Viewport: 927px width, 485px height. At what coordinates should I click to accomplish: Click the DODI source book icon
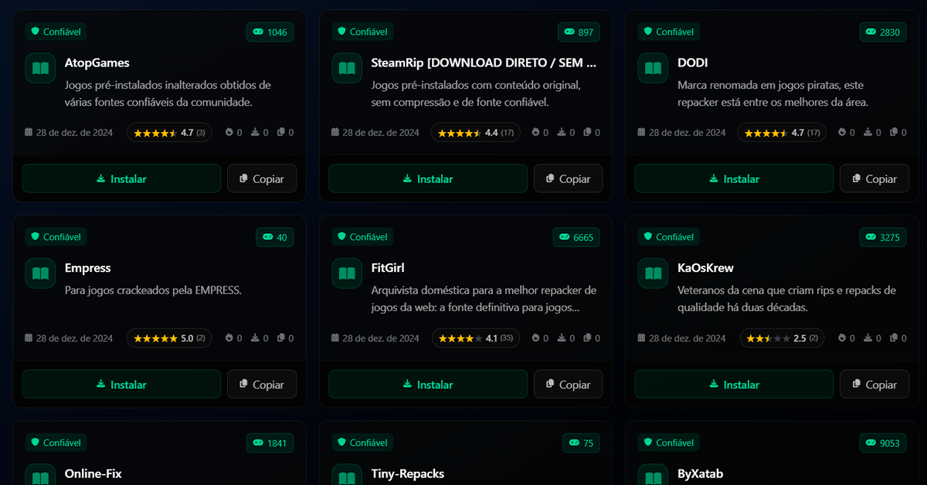tap(653, 68)
